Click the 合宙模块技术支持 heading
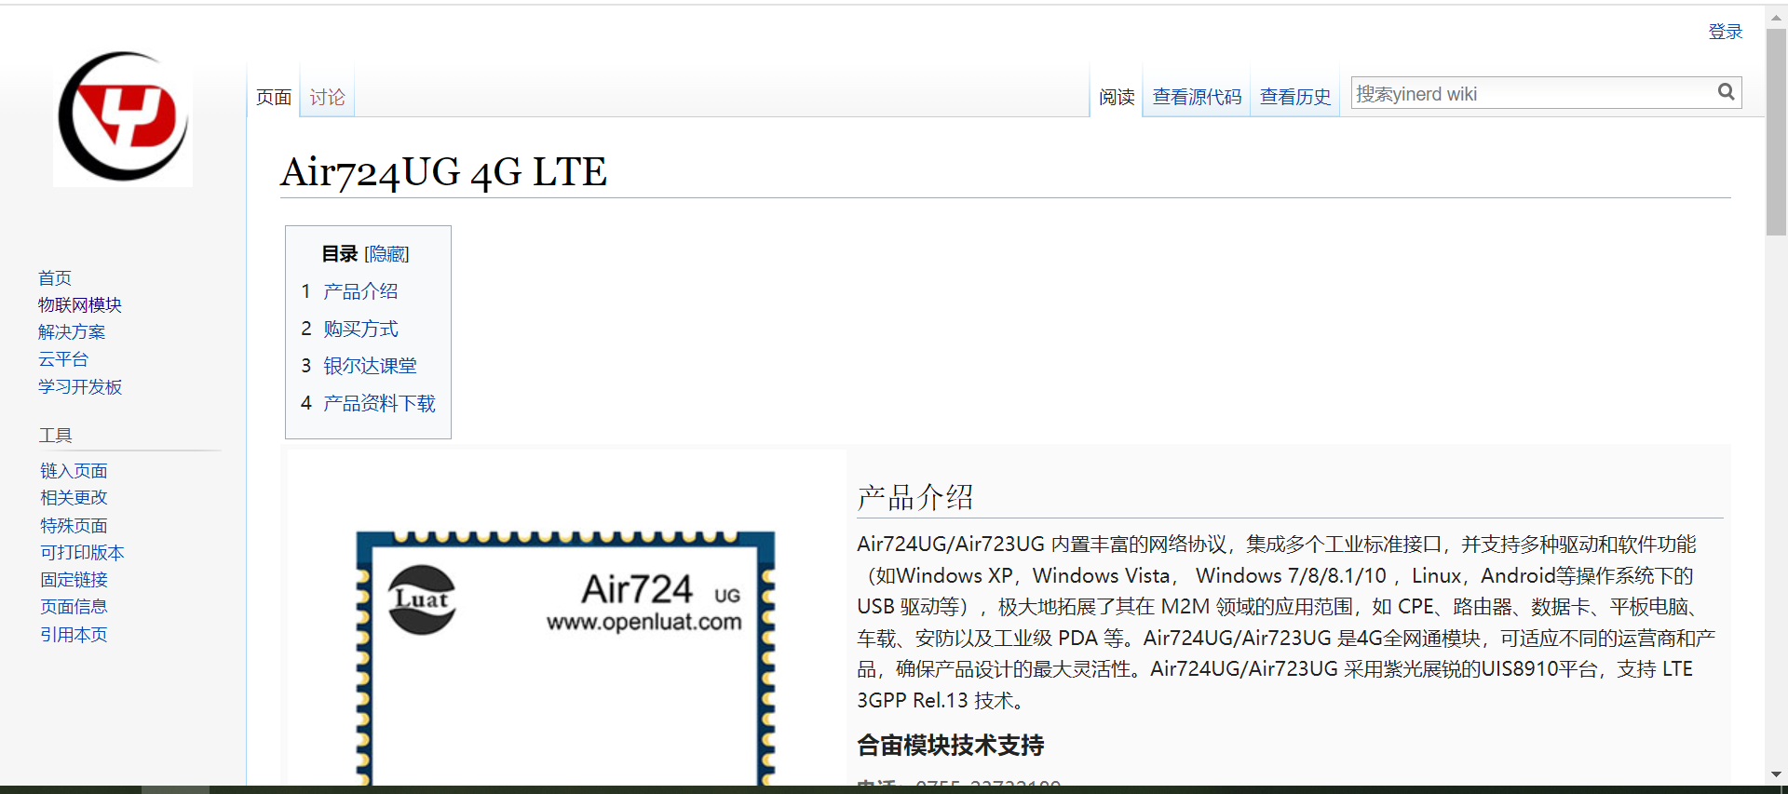The width and height of the screenshot is (1788, 794). pos(951,746)
